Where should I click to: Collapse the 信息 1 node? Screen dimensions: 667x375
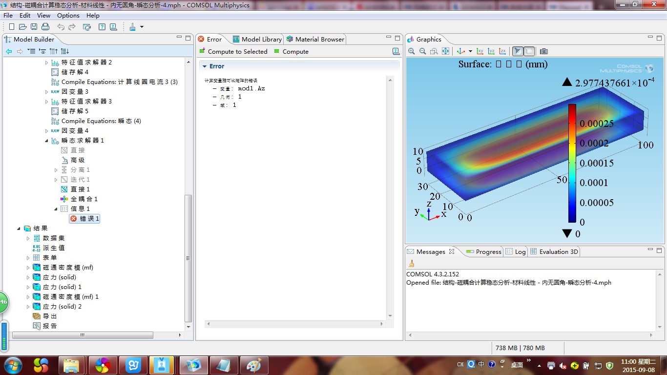tap(56, 209)
